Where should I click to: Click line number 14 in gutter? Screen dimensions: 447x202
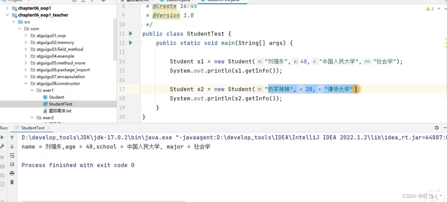click(x=121, y=61)
